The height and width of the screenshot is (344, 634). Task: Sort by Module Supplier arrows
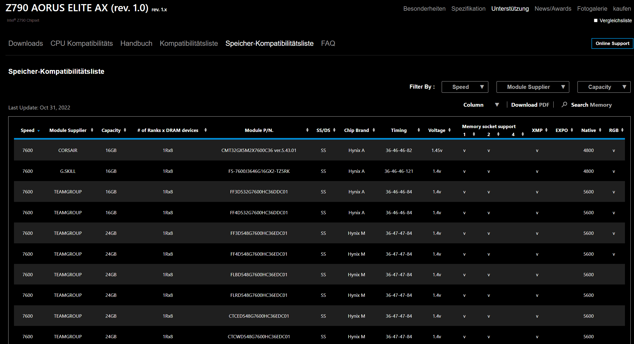(x=92, y=130)
